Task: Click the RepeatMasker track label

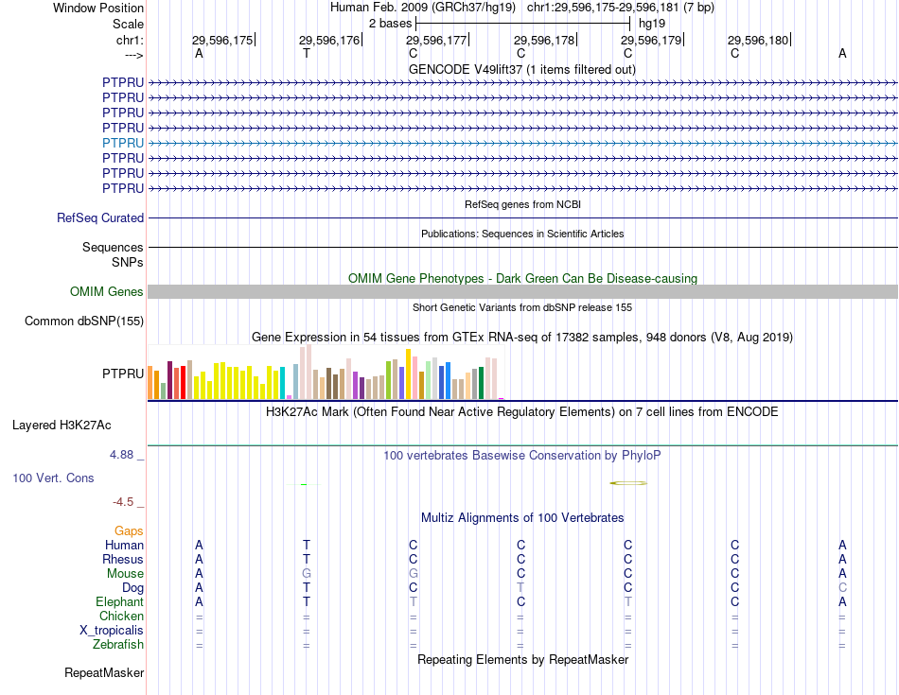Action: [x=104, y=672]
